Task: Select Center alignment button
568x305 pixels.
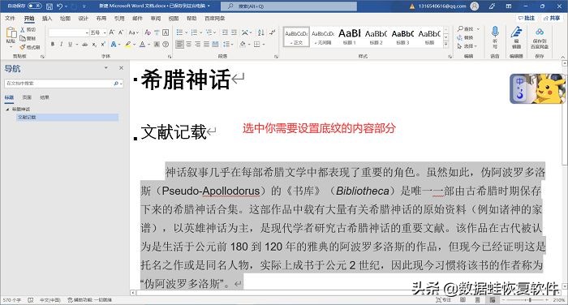Action: pyautogui.click(x=189, y=44)
